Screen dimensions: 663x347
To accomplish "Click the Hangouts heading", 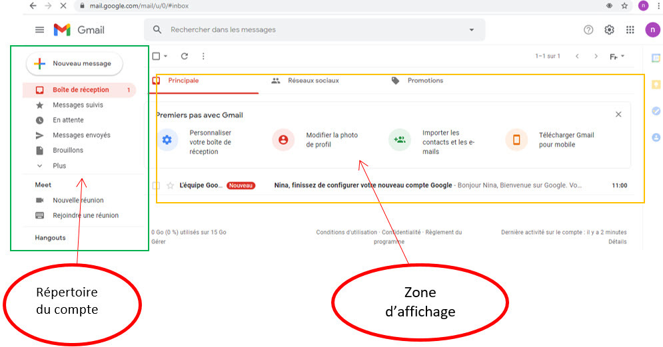I will 51,238.
